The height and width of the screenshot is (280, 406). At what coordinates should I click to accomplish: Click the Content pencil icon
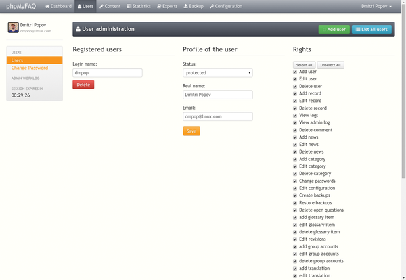[101, 7]
